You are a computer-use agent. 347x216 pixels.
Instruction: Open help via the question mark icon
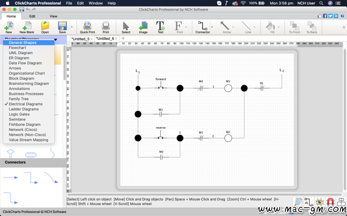click(343, 16)
